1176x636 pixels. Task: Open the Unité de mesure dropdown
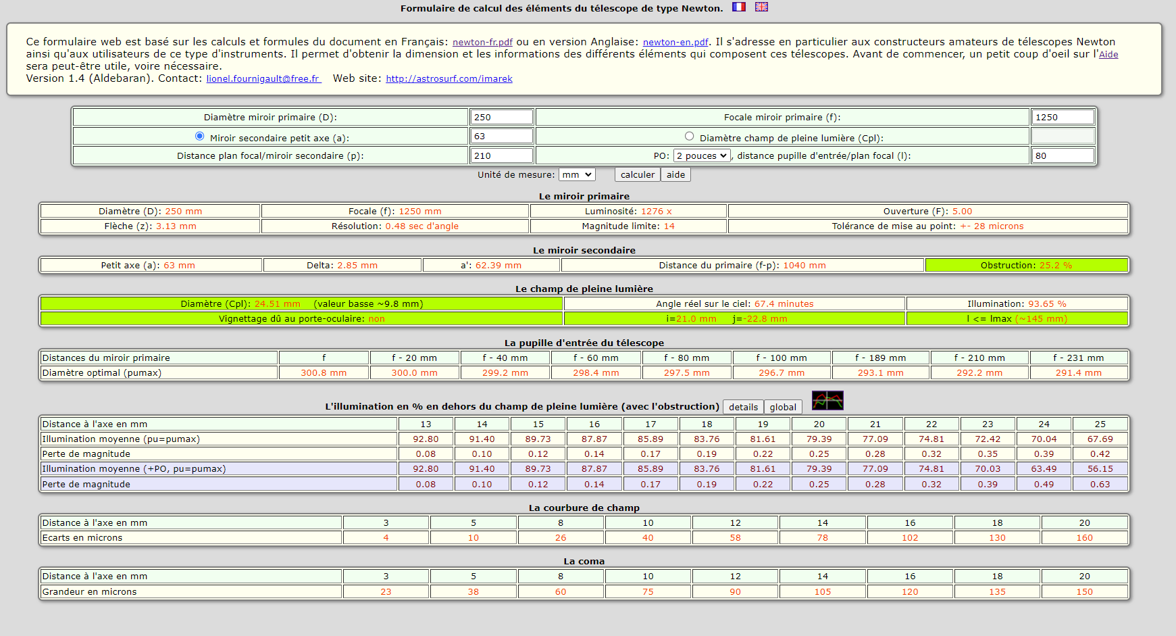[x=577, y=174]
